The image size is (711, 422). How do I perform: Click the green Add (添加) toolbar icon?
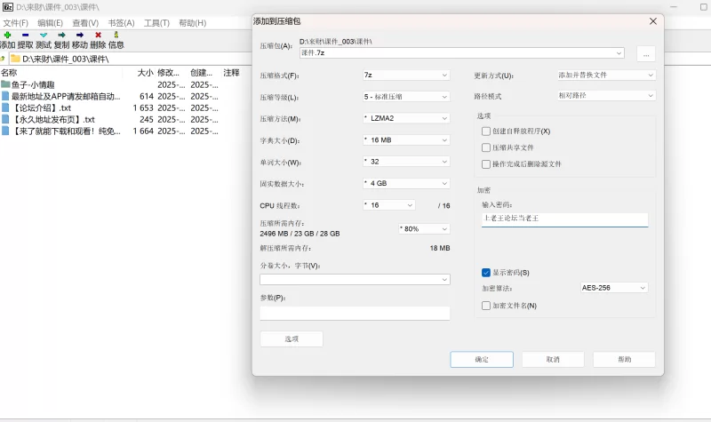click(7, 35)
